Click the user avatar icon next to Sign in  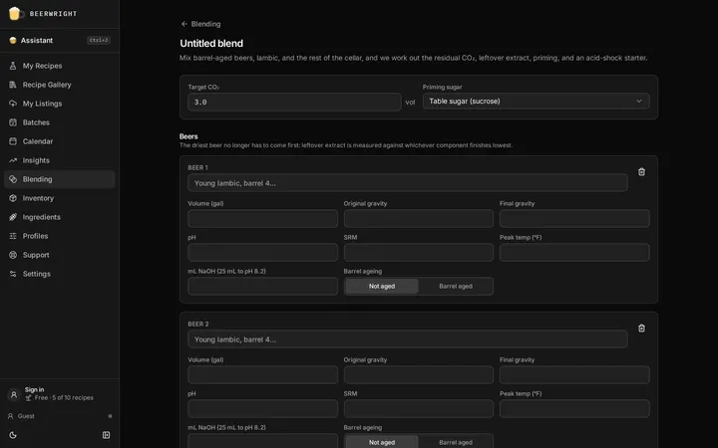[x=14, y=394]
